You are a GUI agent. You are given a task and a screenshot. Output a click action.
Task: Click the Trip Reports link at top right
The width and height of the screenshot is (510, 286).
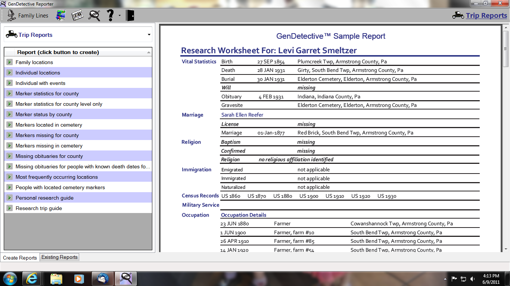point(486,16)
